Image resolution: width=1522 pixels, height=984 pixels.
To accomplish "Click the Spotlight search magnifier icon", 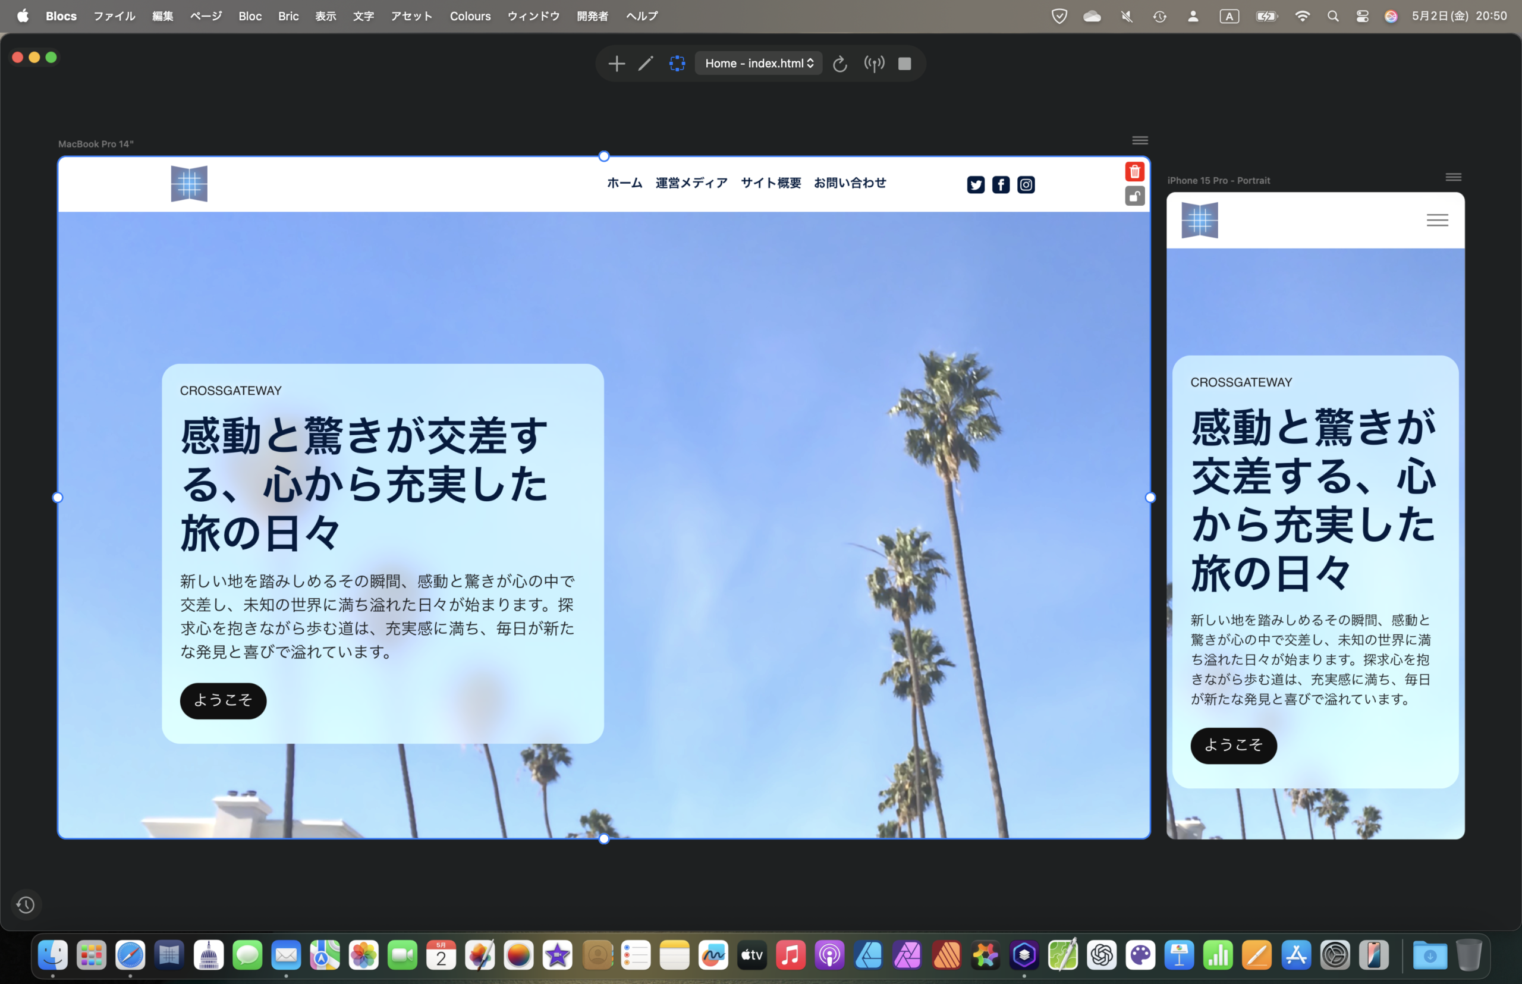I will (1333, 17).
